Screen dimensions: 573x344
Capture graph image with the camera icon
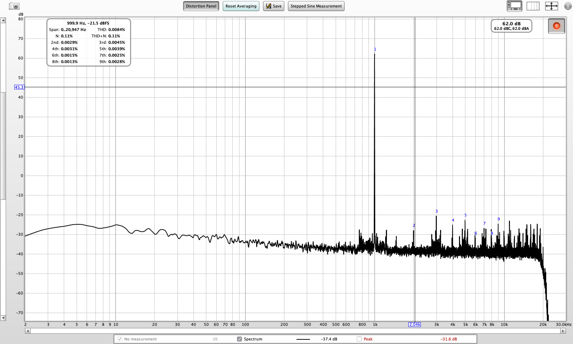pyautogui.click(x=14, y=6)
